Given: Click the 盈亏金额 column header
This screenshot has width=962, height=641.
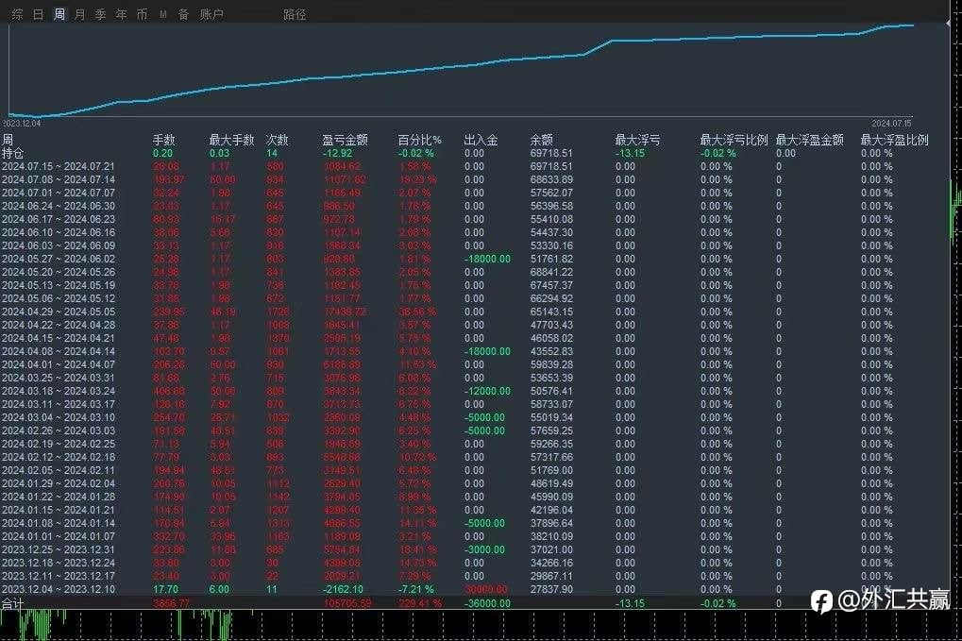Looking at the screenshot, I should click(x=345, y=140).
